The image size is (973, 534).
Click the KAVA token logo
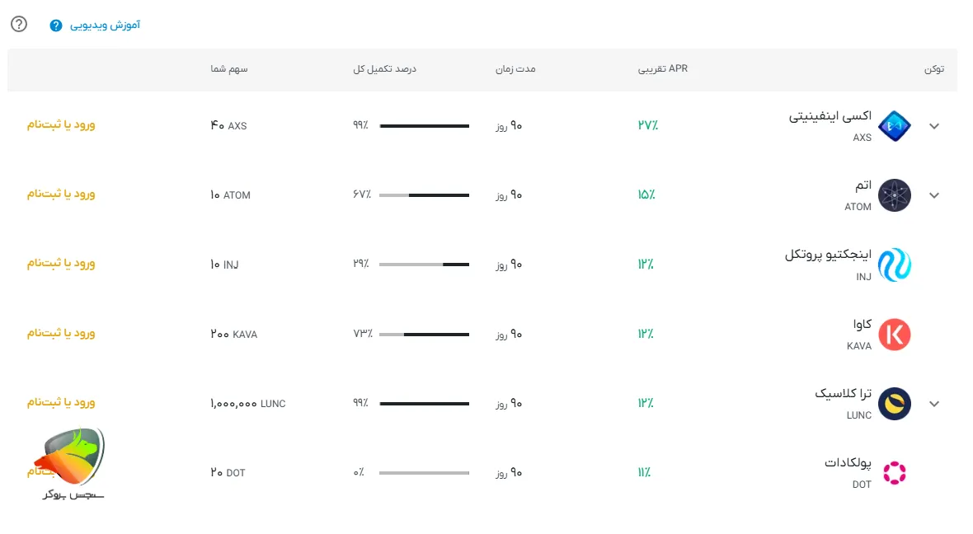[894, 335]
